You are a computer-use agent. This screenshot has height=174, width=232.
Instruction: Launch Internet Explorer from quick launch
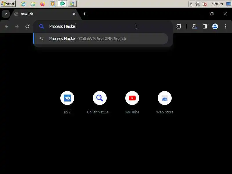pyautogui.click(x=23, y=4)
